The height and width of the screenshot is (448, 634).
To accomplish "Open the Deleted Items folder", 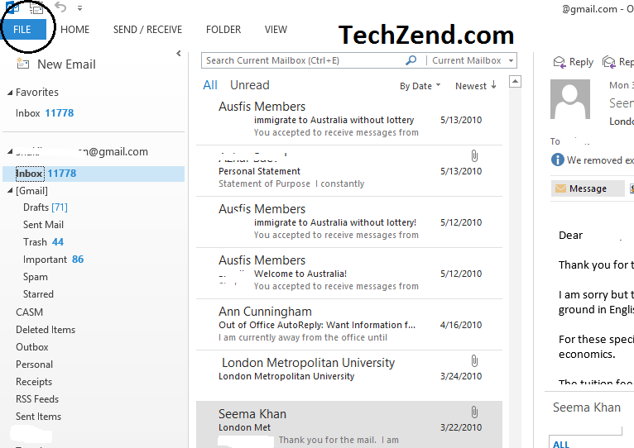I will [46, 330].
